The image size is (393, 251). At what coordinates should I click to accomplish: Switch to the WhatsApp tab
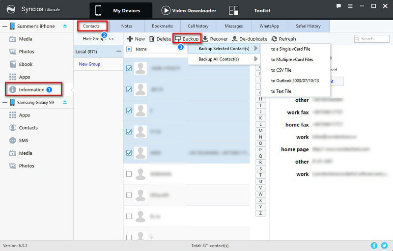(269, 26)
